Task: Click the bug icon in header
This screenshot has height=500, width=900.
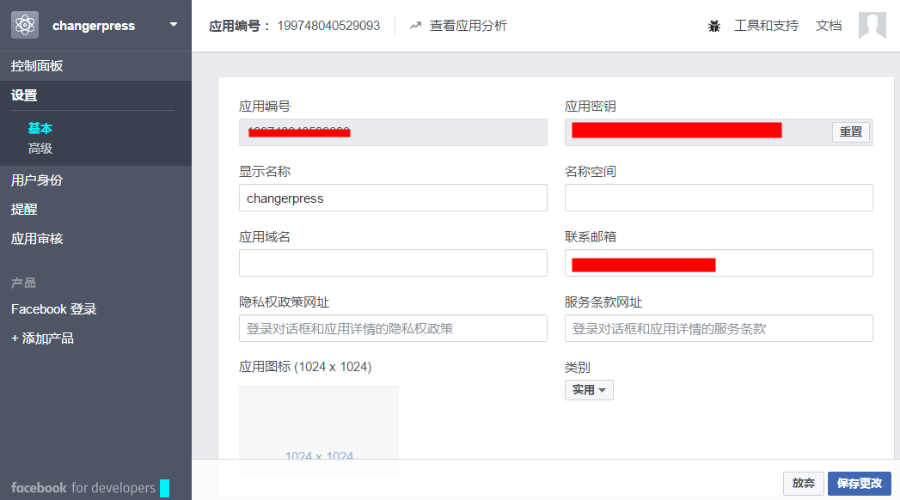Action: click(x=714, y=26)
